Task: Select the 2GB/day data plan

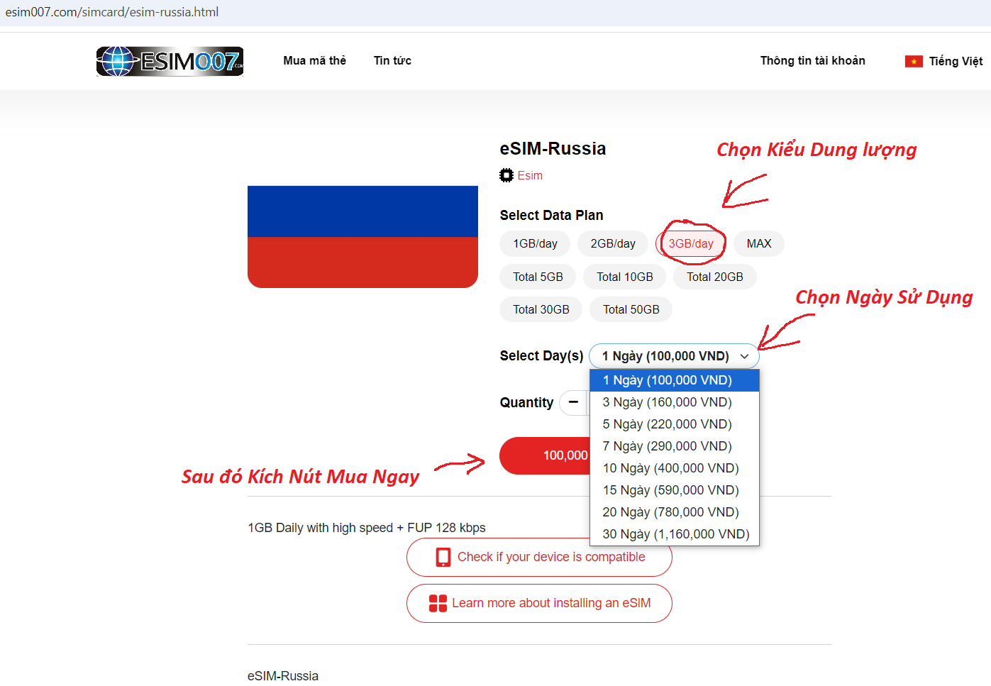Action: 613,243
